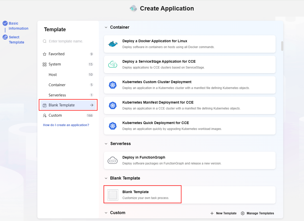Click the FunctionGraph cloud icon
This screenshot has height=221, width=304.
[x=113, y=160]
